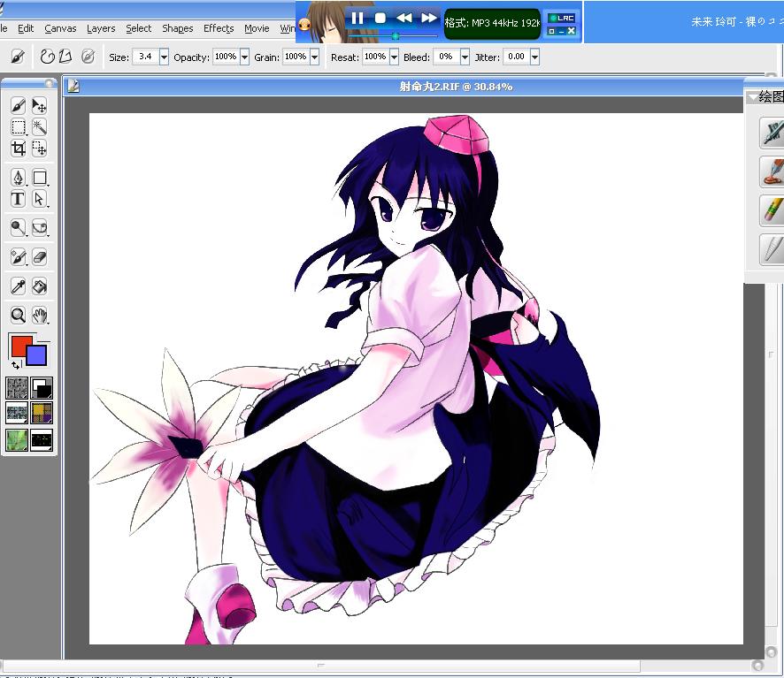Select the Pen tool

(18, 178)
